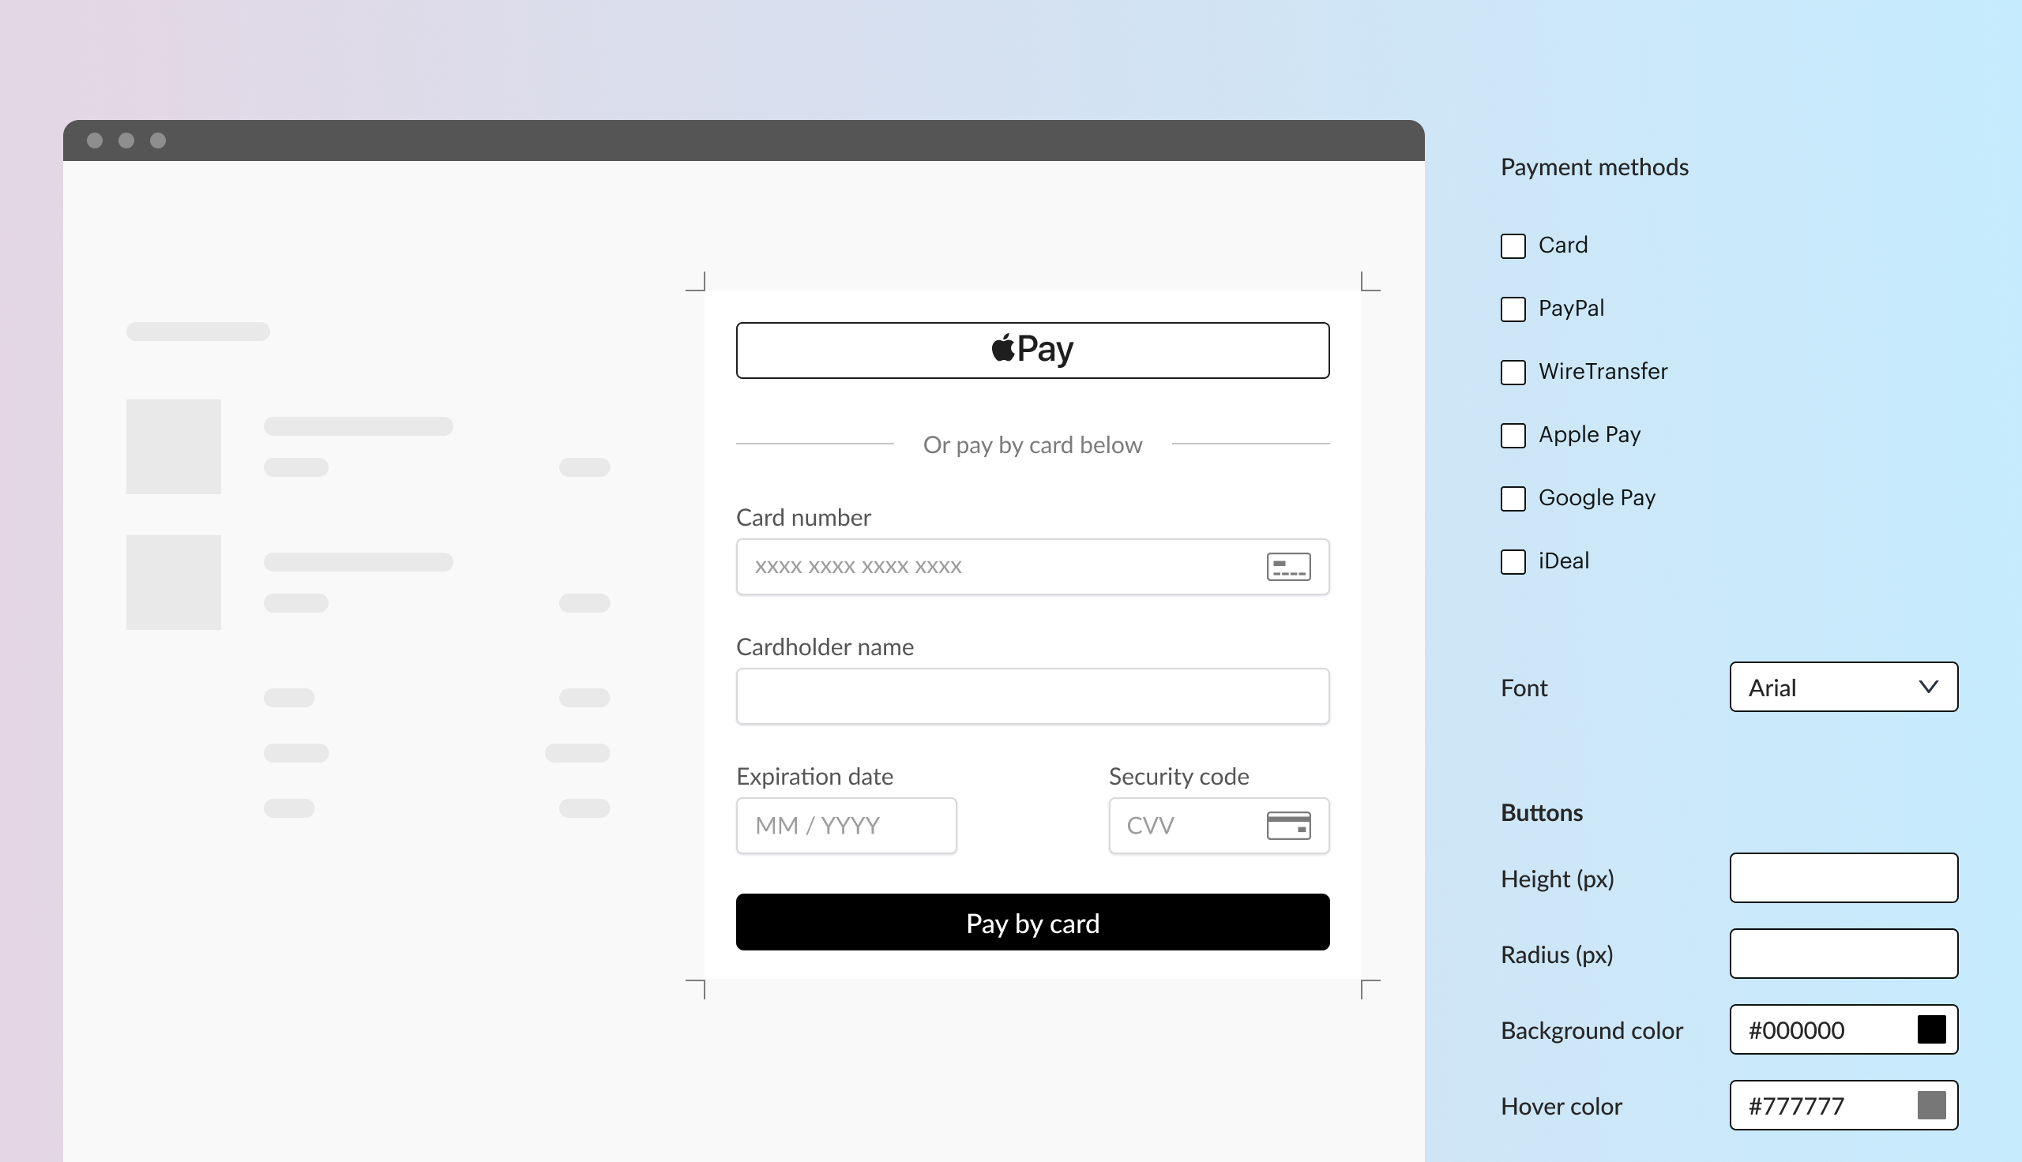This screenshot has width=2022, height=1162.
Task: Open the black Background color swatch
Action: (1931, 1029)
